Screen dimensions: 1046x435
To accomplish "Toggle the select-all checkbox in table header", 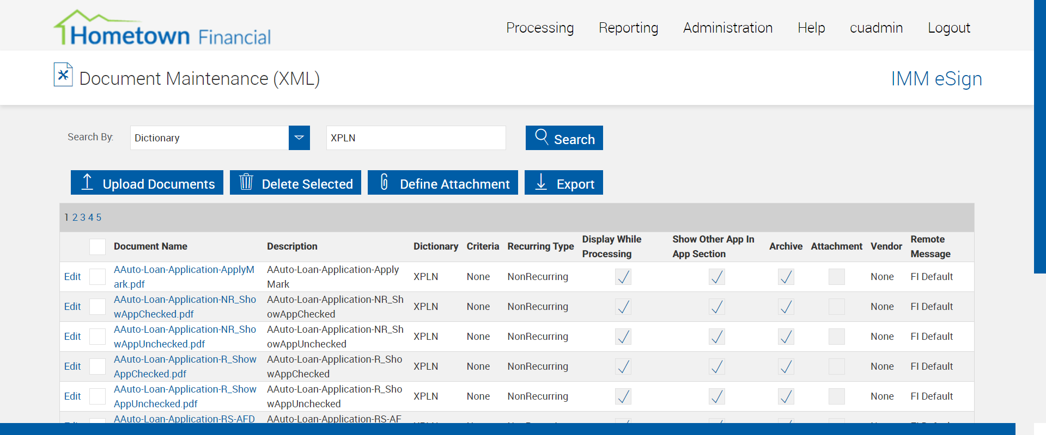I will pos(98,247).
